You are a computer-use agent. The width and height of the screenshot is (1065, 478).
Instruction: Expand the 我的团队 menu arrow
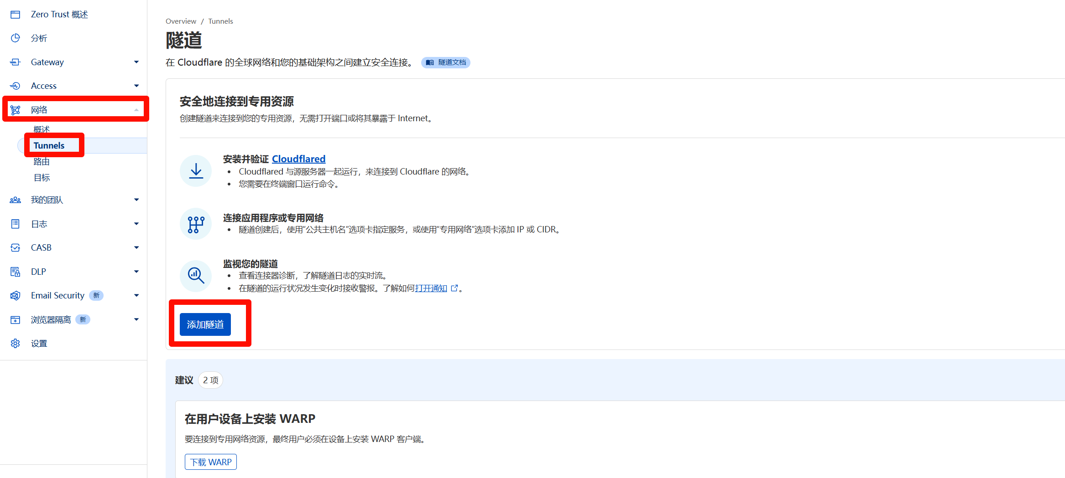click(136, 200)
